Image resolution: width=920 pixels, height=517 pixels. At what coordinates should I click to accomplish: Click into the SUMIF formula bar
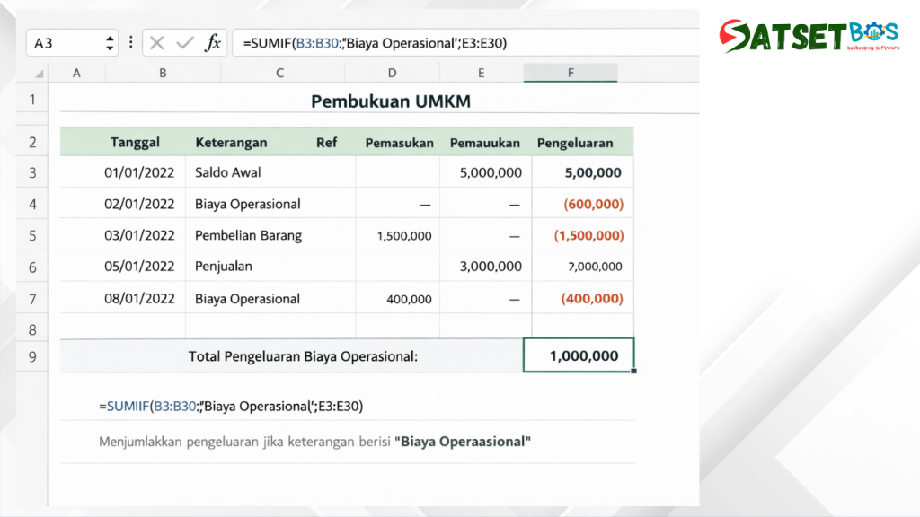(x=449, y=42)
